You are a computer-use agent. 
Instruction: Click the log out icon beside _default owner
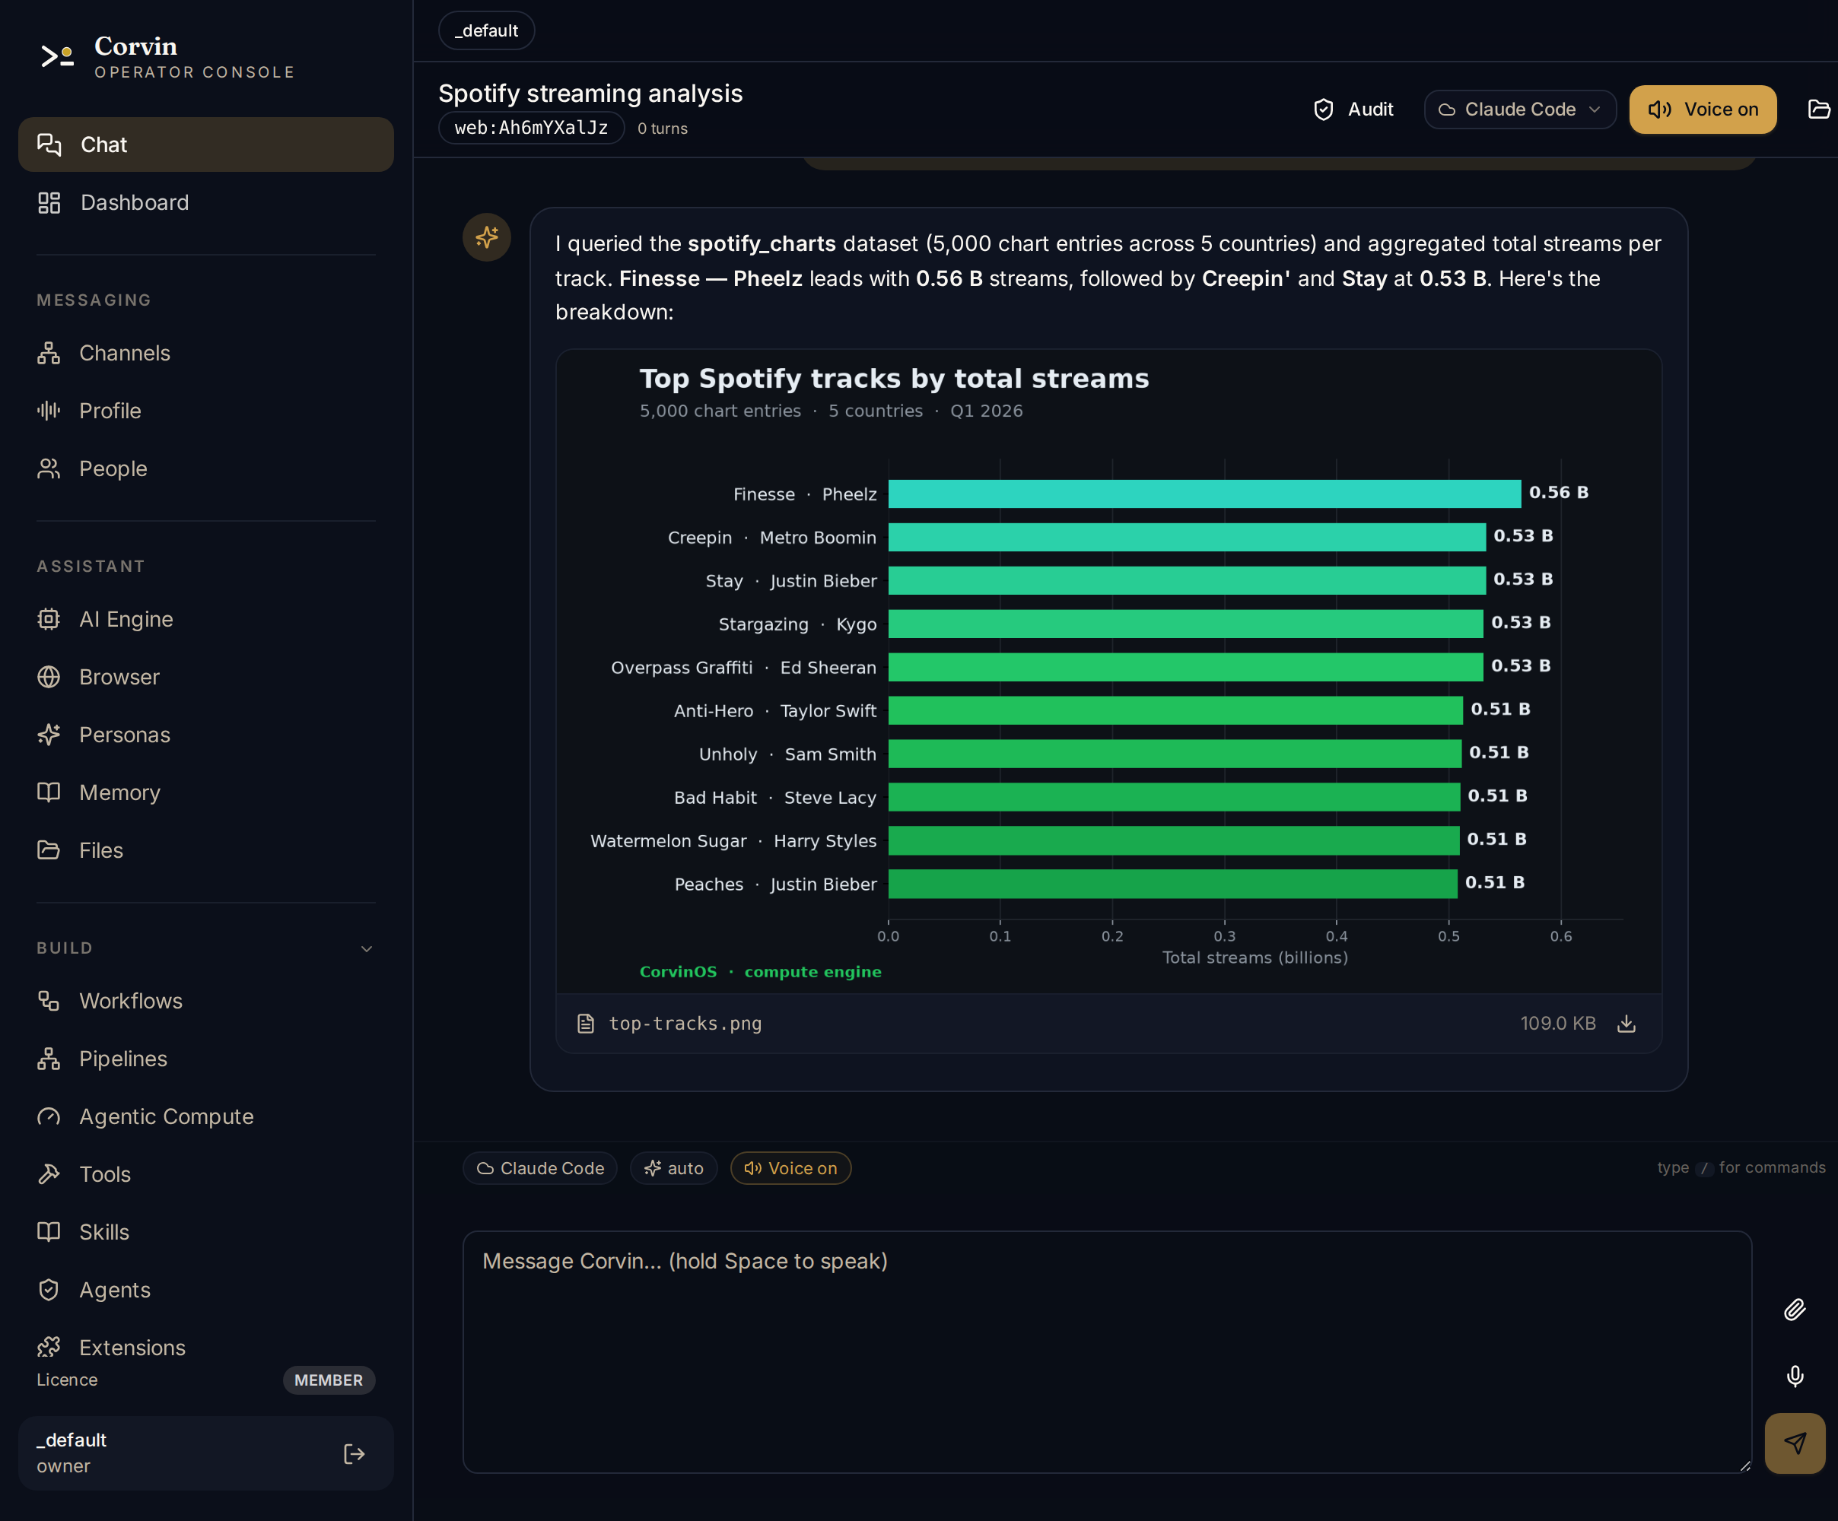click(x=354, y=1453)
